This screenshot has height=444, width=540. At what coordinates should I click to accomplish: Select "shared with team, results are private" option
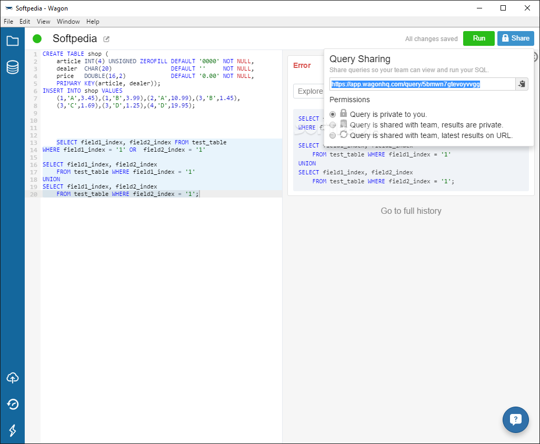333,125
